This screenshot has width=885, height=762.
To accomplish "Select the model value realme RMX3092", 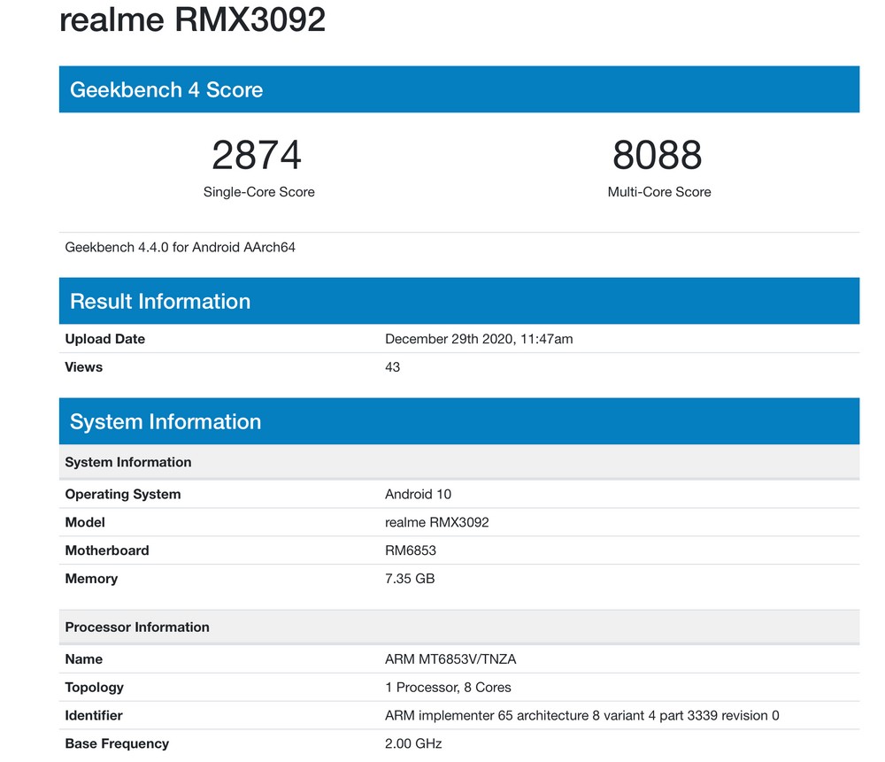I will (437, 522).
